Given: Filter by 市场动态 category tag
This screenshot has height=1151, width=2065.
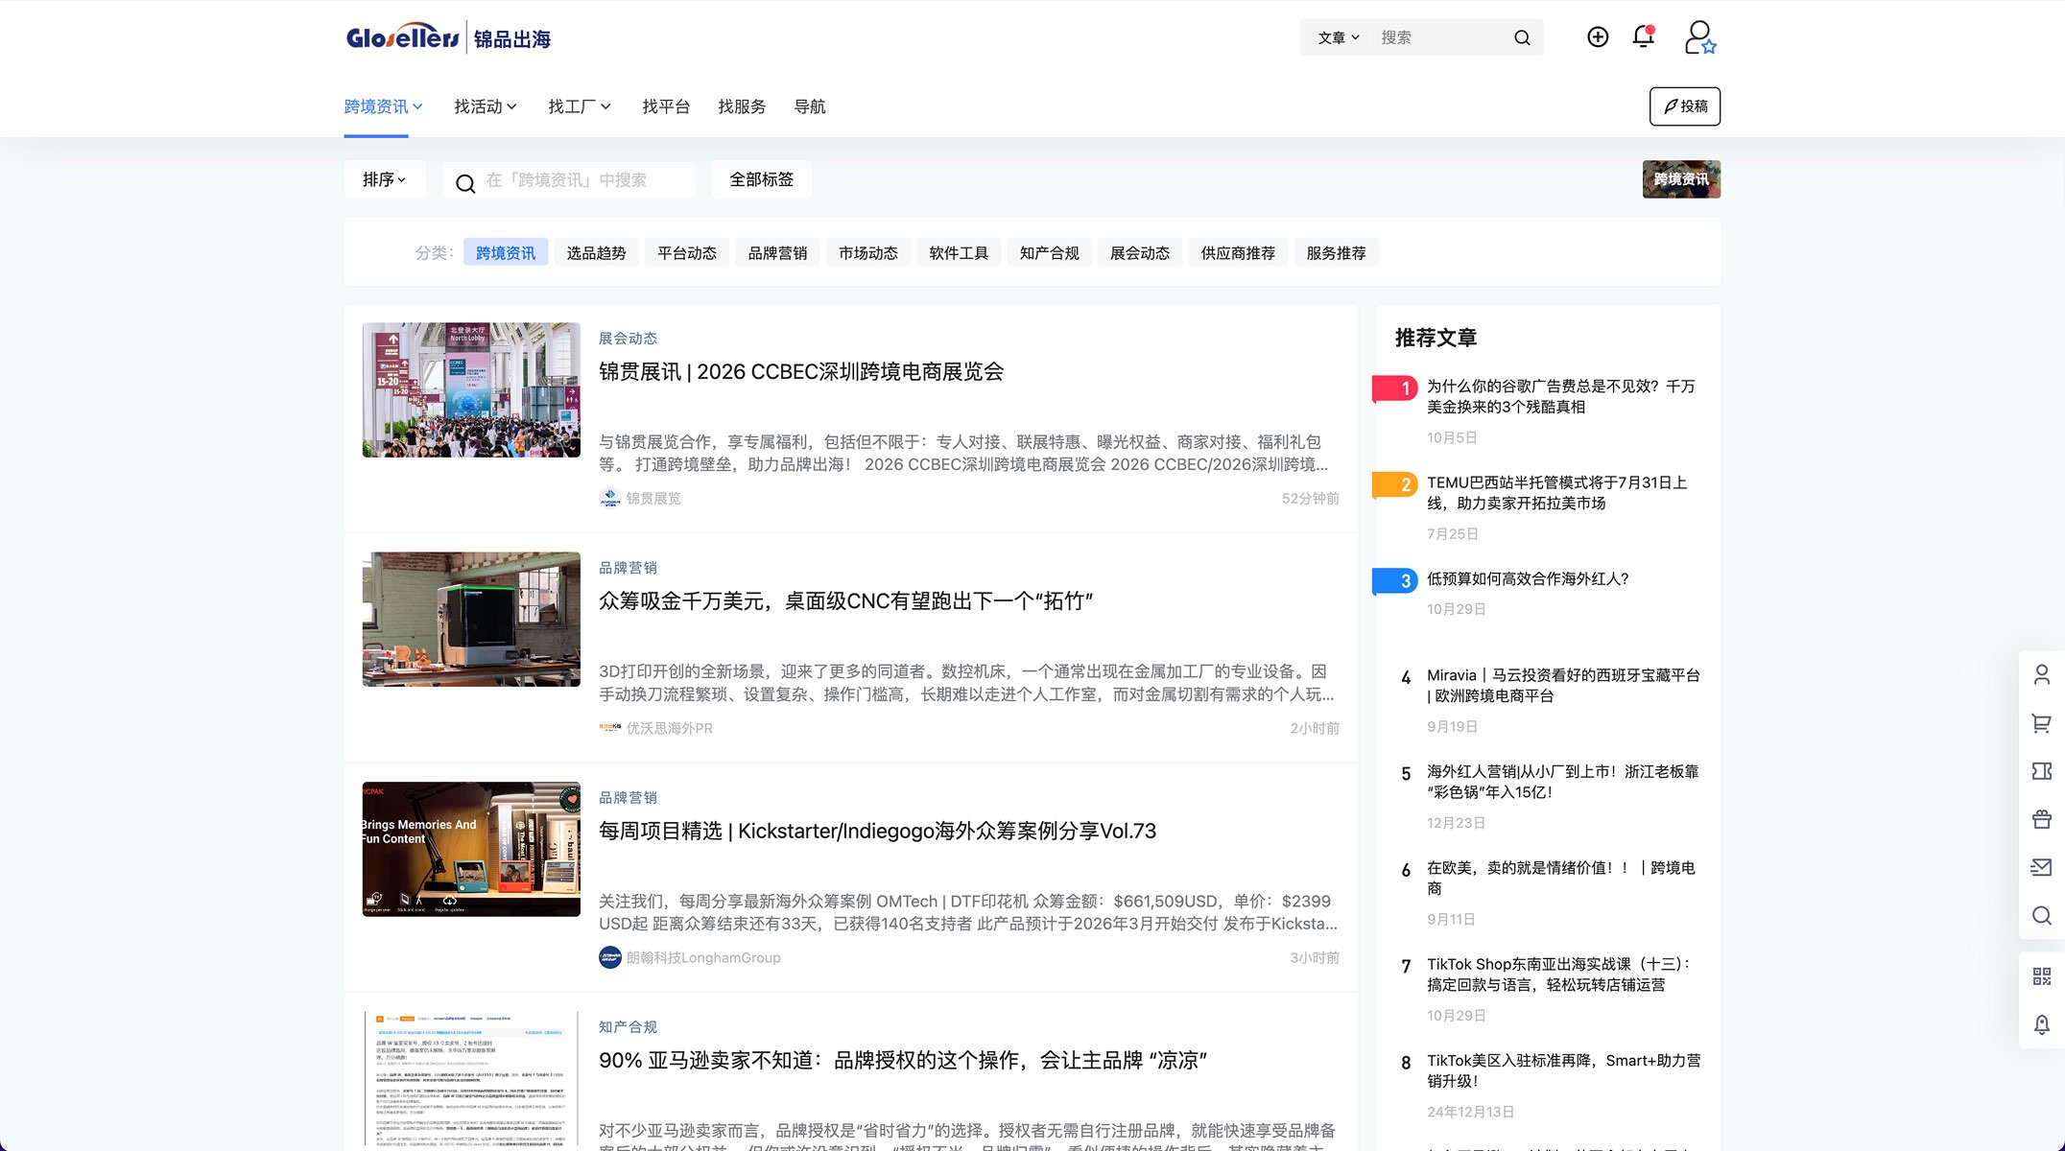Looking at the screenshot, I should point(868,252).
